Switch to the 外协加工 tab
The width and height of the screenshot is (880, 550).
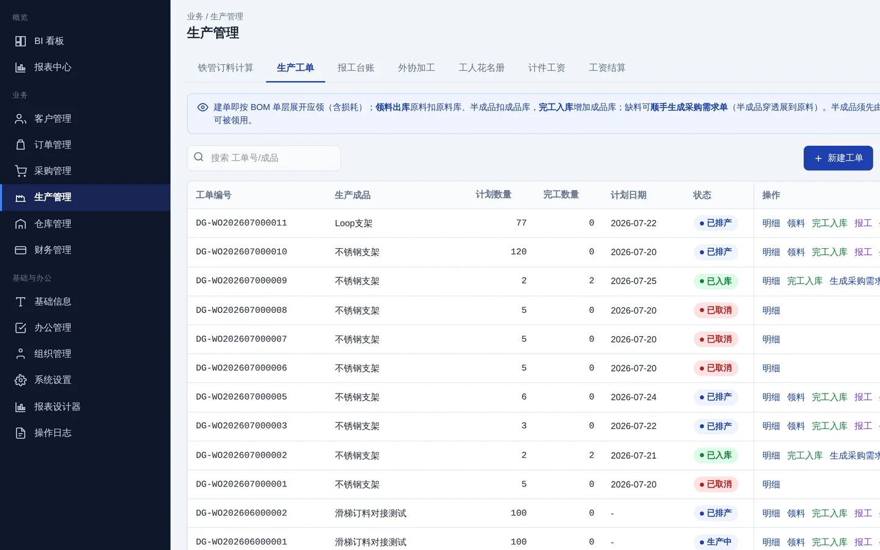(x=416, y=68)
